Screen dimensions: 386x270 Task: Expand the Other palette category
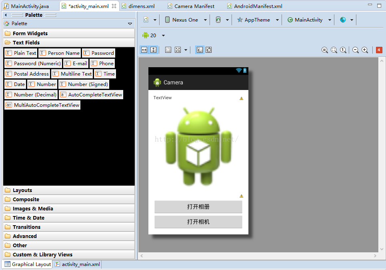69,245
